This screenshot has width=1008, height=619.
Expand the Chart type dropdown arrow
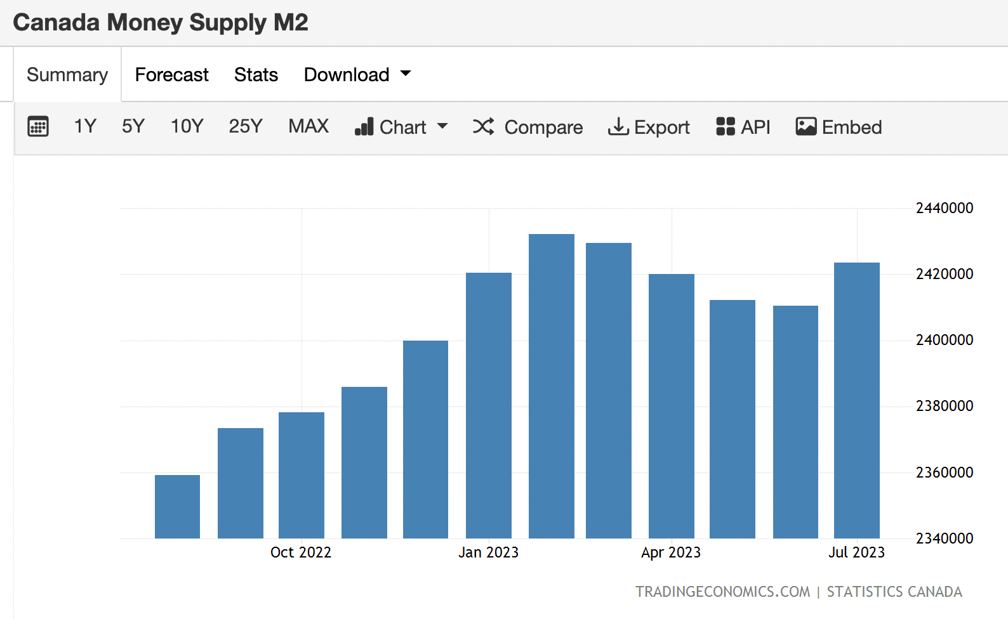(442, 126)
